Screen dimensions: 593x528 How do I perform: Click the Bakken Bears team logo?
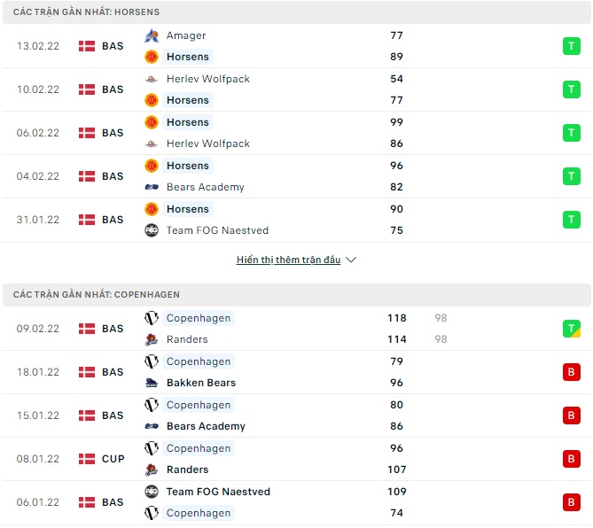(x=152, y=383)
